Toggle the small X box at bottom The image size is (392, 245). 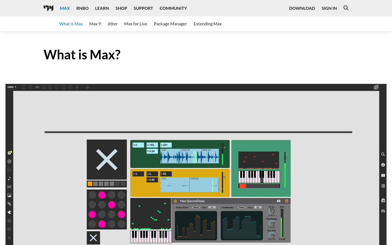pos(93,238)
